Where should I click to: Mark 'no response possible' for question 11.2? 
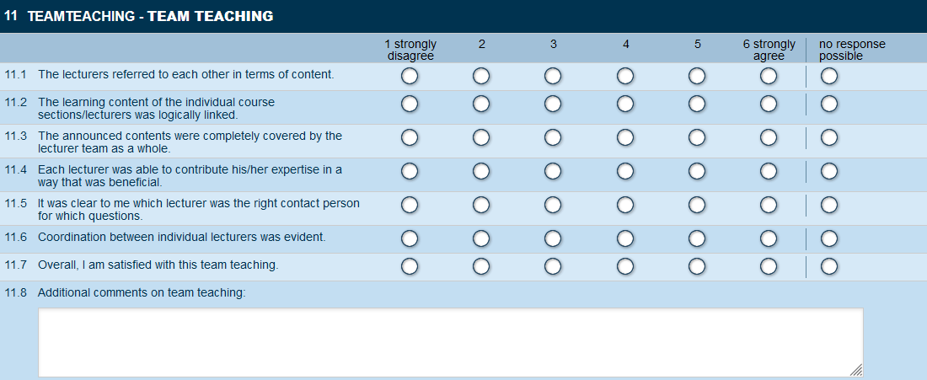pyautogui.click(x=829, y=104)
